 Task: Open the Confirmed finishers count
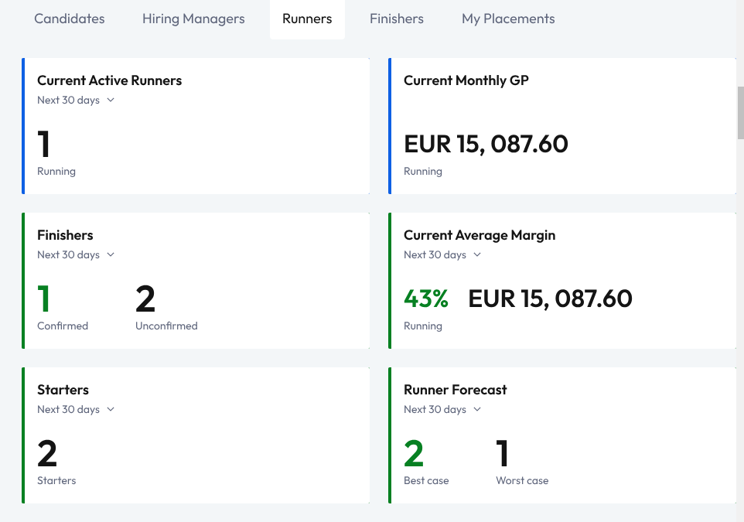point(44,299)
